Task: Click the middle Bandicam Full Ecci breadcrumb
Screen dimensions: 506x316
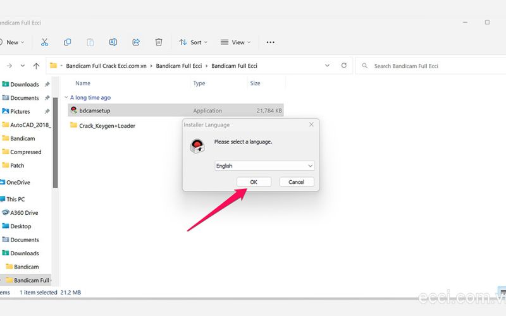Action: [179, 66]
